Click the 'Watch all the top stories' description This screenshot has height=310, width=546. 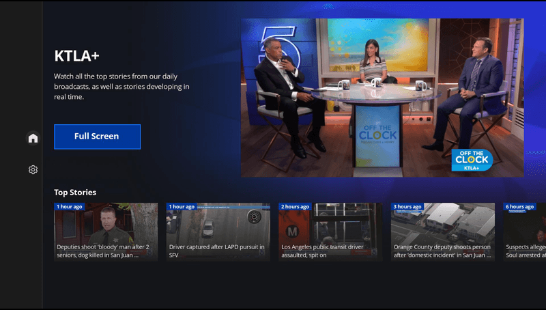click(121, 87)
